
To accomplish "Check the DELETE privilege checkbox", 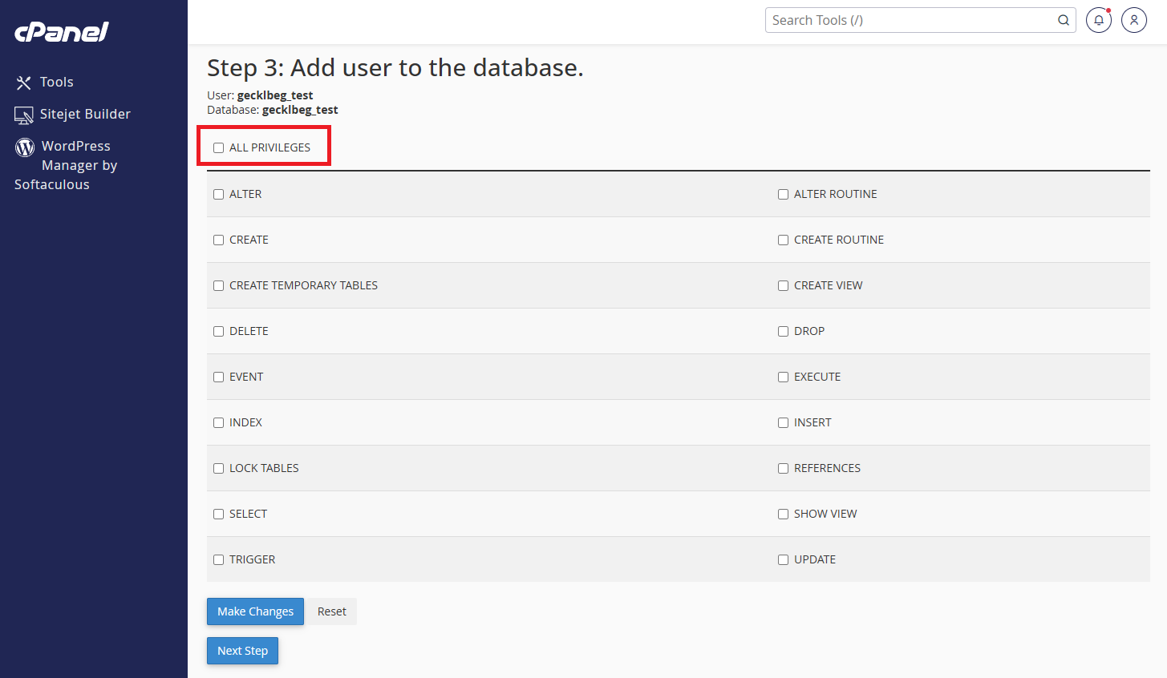I will 218,331.
